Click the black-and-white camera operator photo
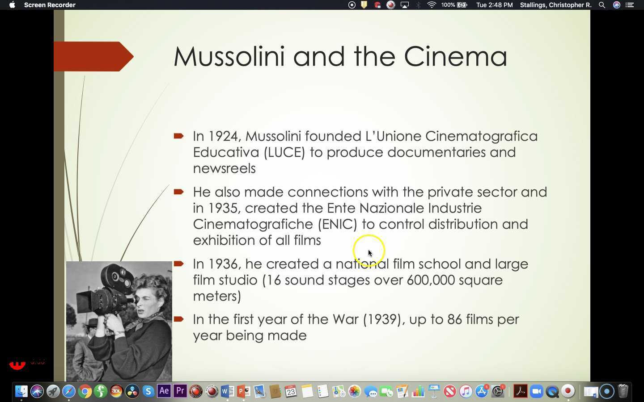 119,321
